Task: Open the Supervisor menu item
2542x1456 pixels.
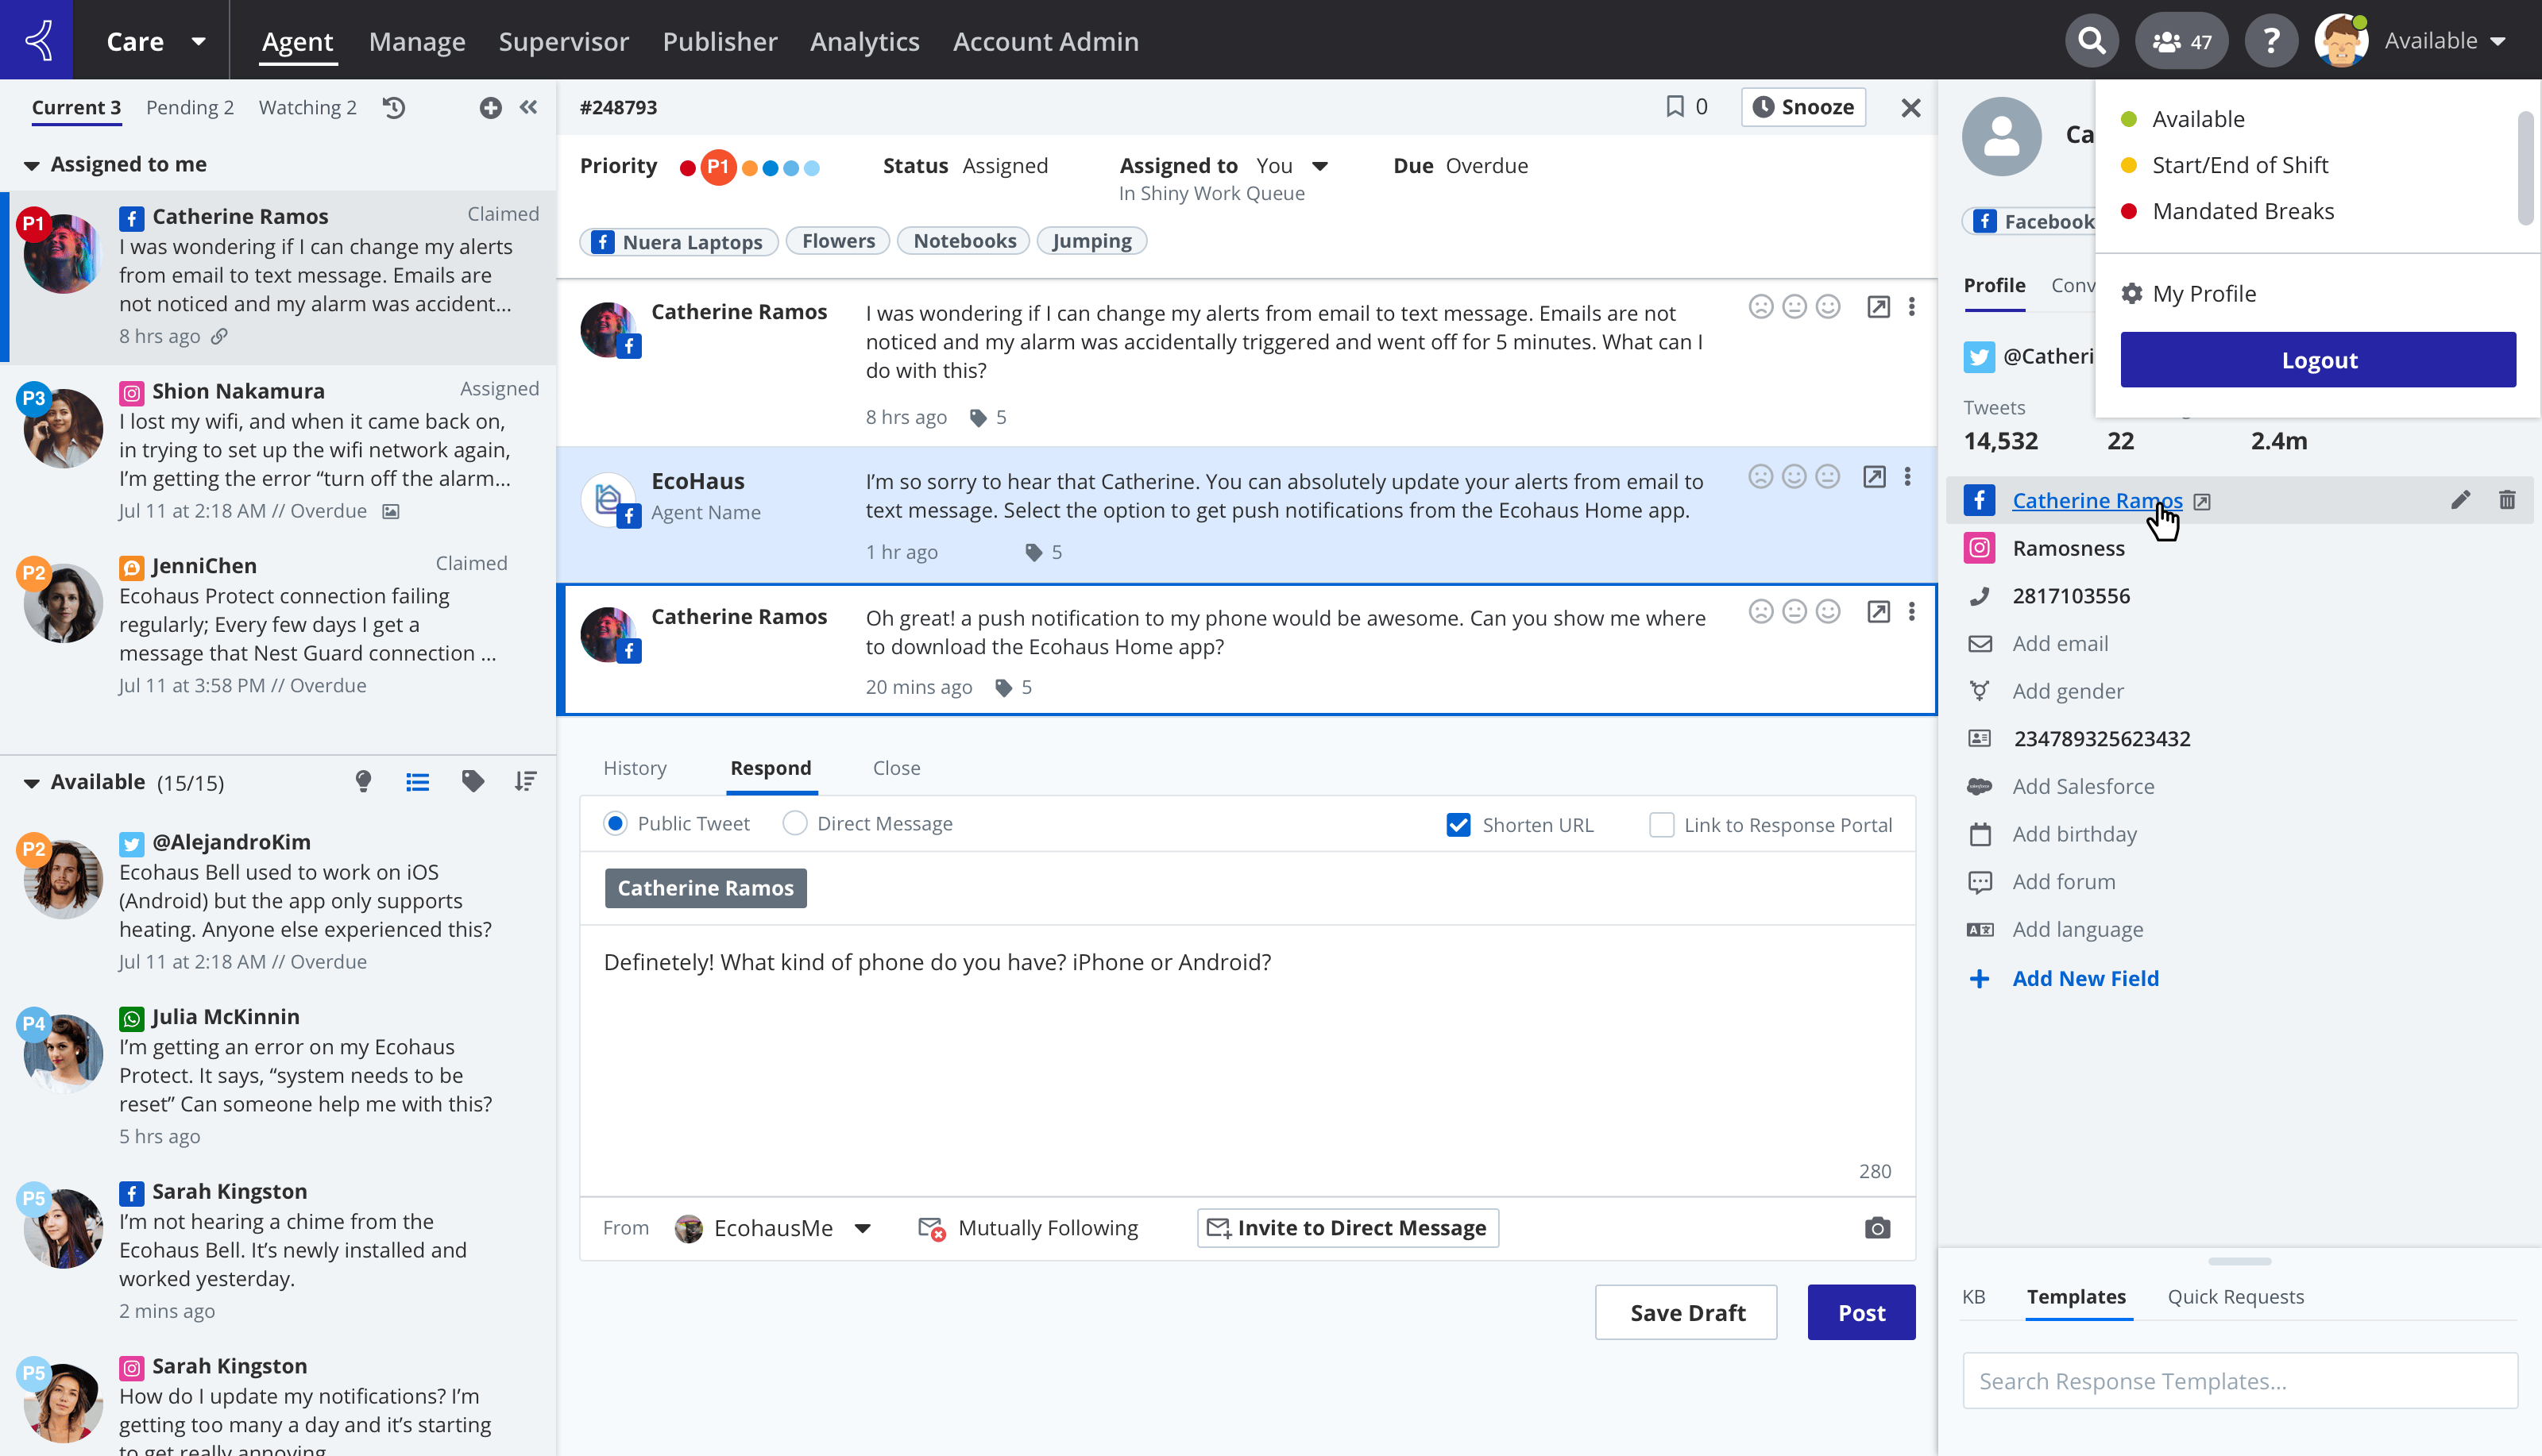Action: (563, 41)
